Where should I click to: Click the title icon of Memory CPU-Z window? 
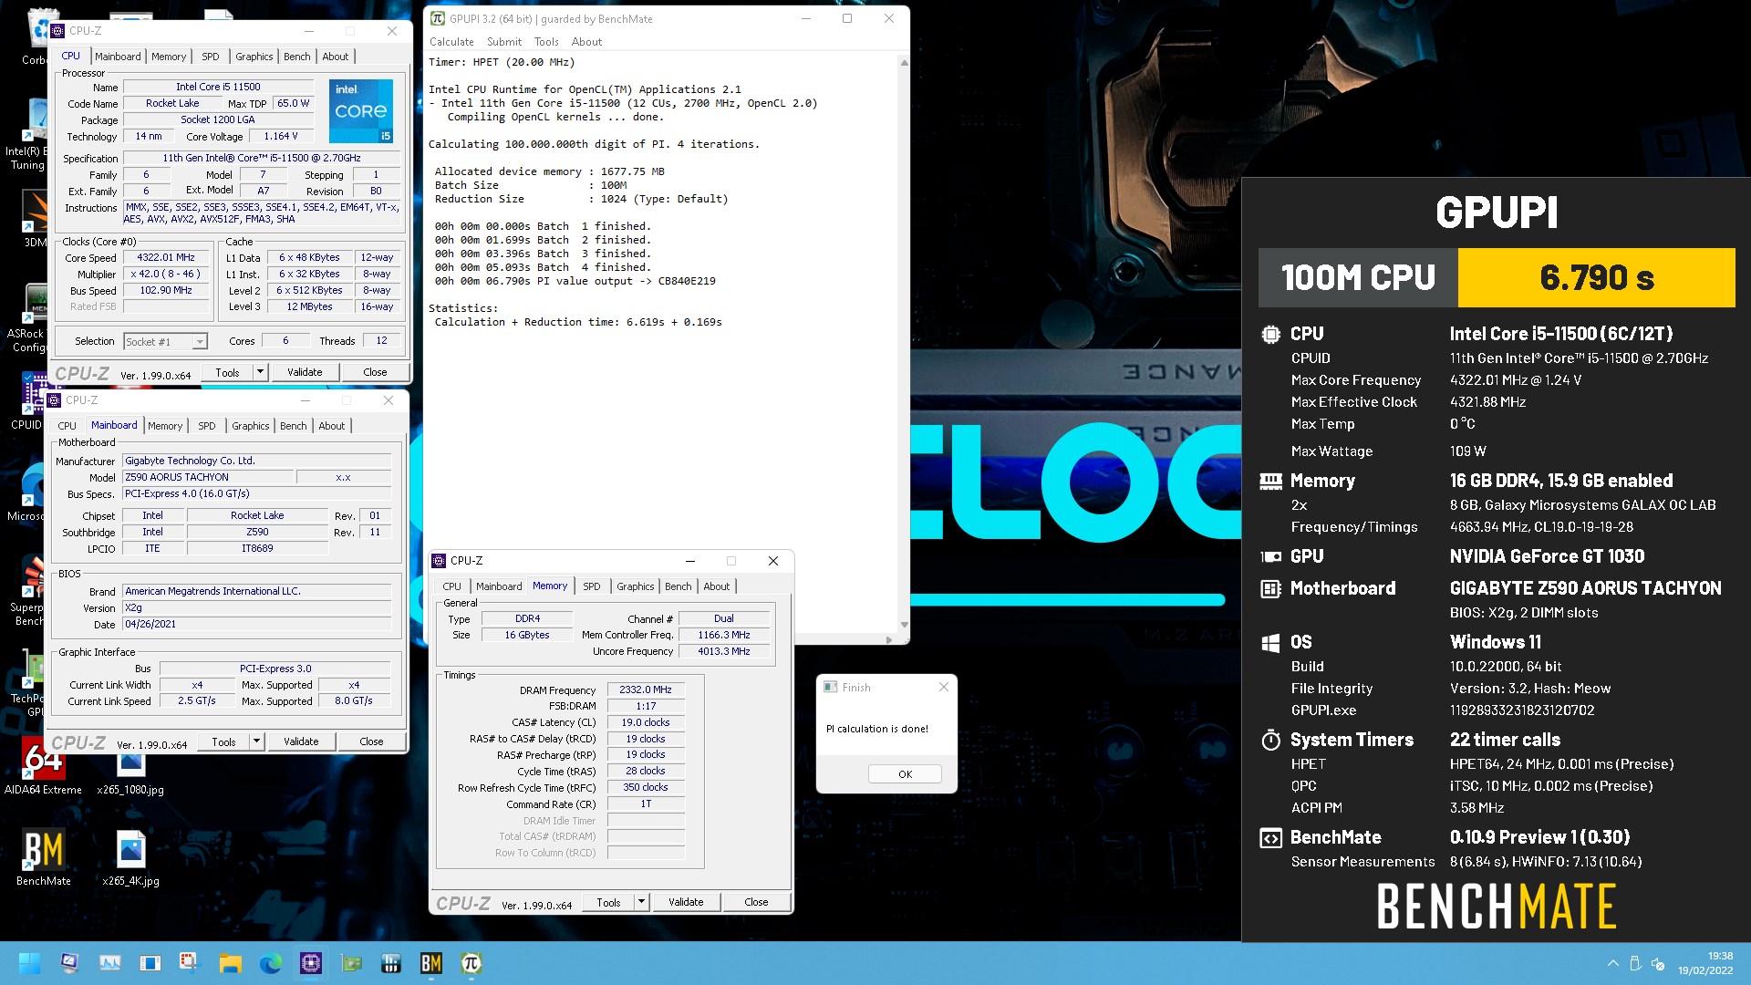coord(439,561)
